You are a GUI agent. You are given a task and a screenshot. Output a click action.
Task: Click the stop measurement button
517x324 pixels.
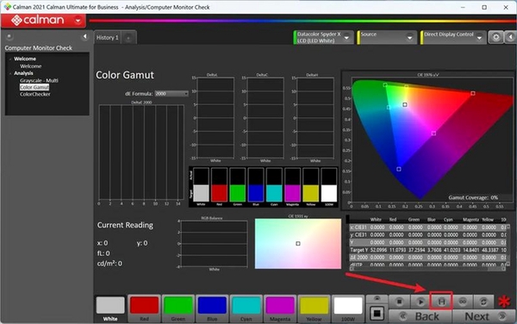point(399,302)
